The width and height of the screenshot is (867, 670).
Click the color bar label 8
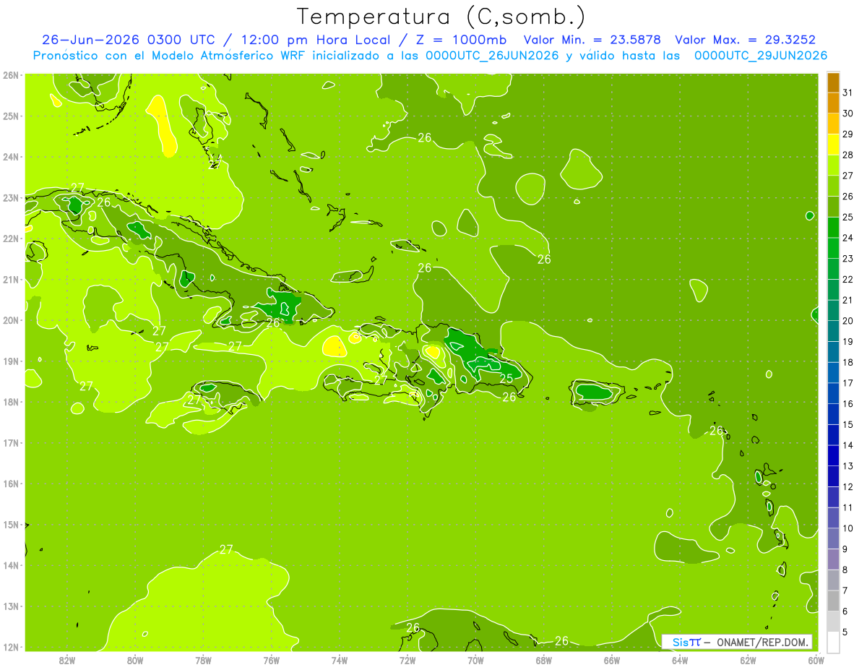point(845,570)
